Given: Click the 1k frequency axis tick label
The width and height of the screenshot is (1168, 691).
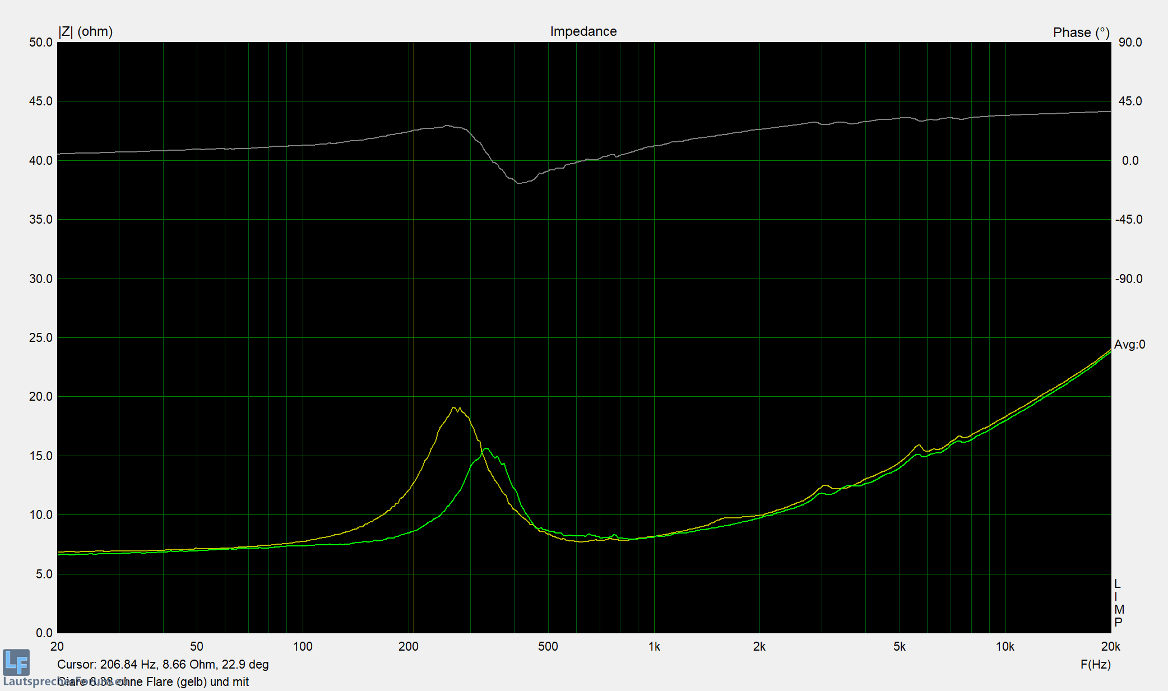Looking at the screenshot, I should pos(654,647).
